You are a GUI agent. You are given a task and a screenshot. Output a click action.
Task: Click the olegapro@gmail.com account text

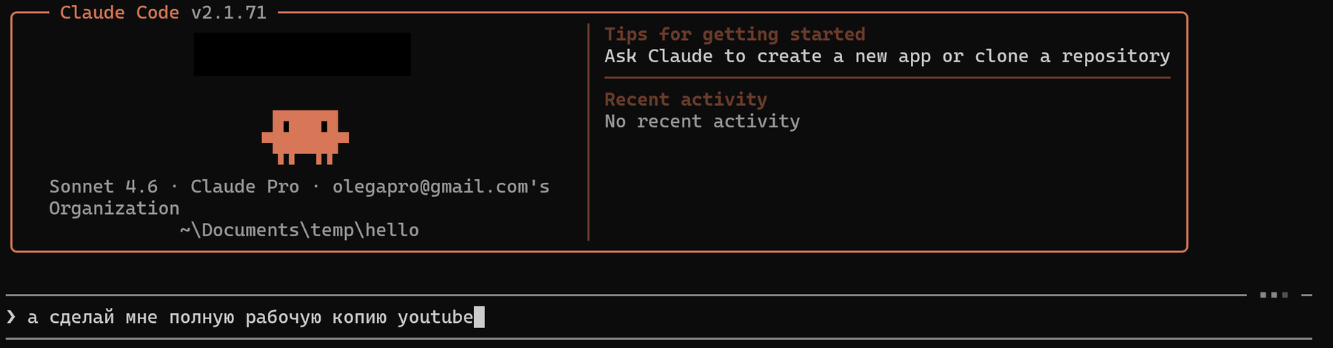tap(441, 187)
